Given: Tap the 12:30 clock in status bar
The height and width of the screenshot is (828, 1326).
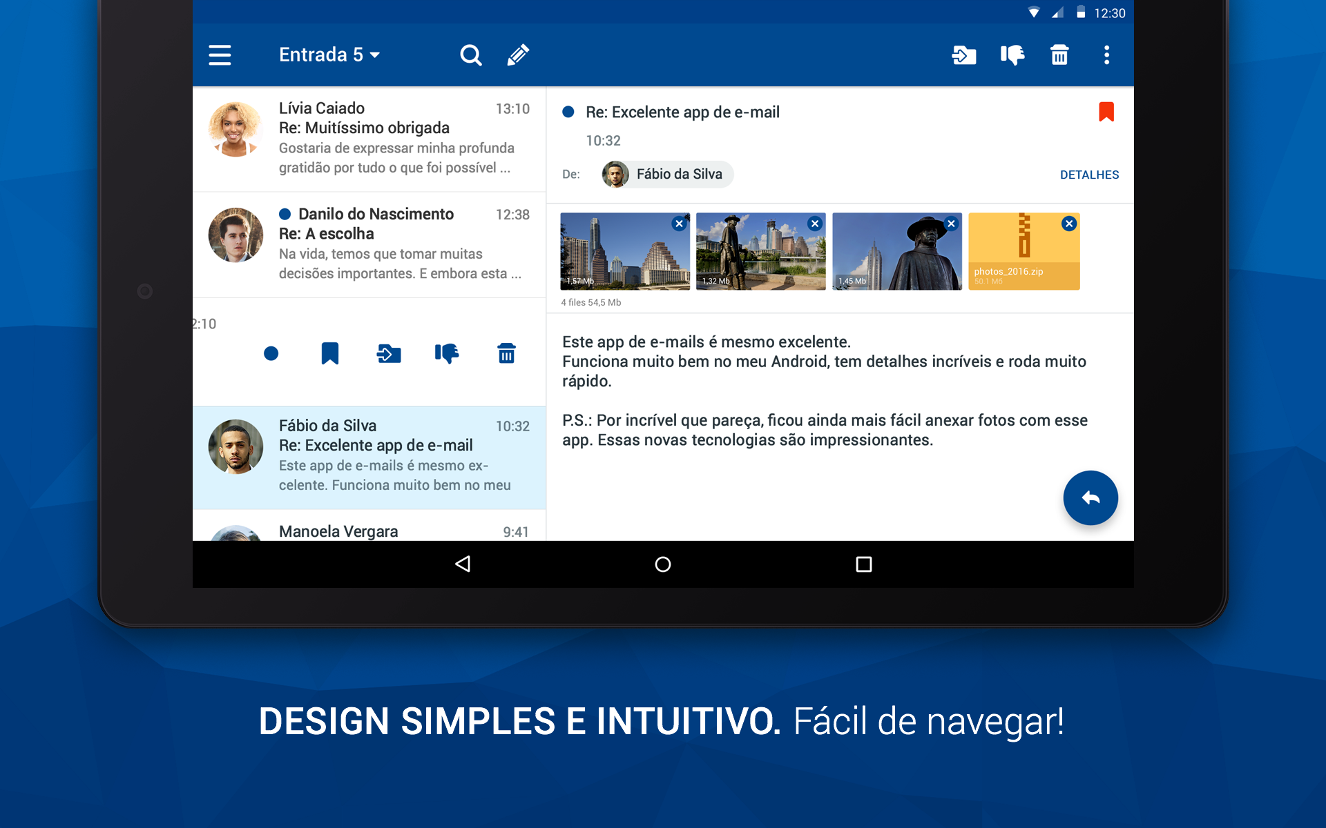Looking at the screenshot, I should pos(1110,13).
